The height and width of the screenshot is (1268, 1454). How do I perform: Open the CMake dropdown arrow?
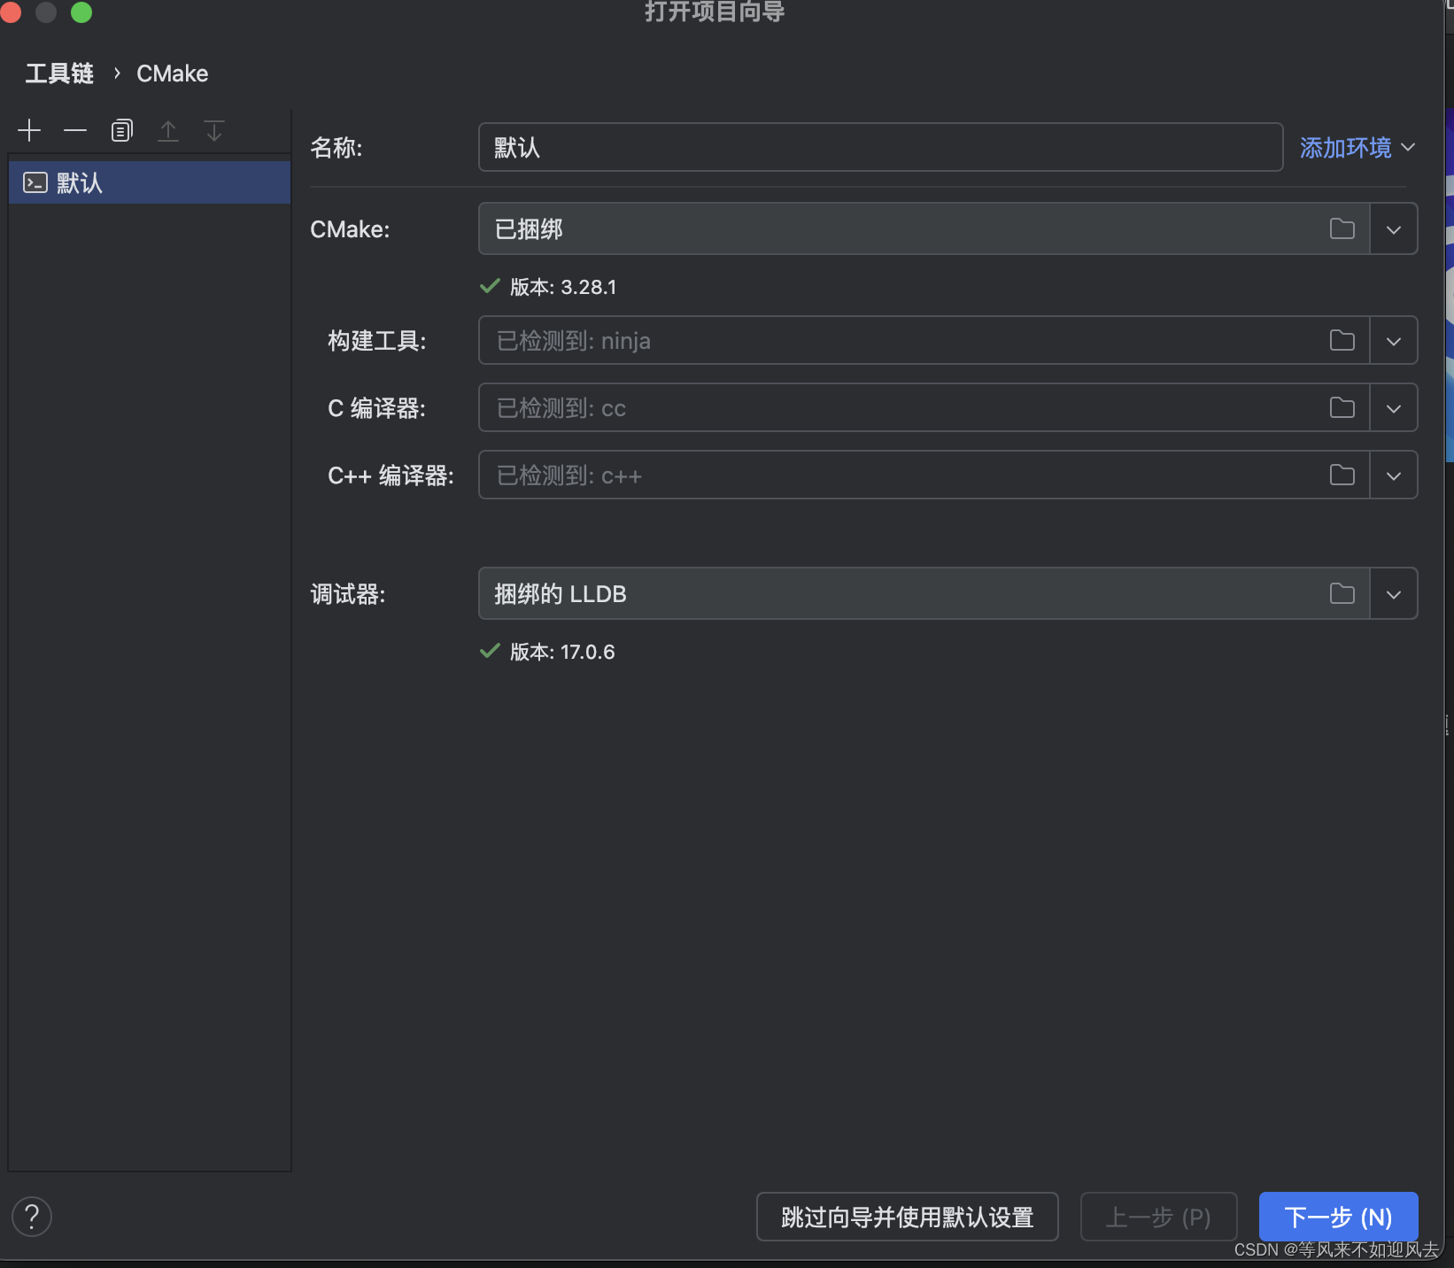(1394, 229)
